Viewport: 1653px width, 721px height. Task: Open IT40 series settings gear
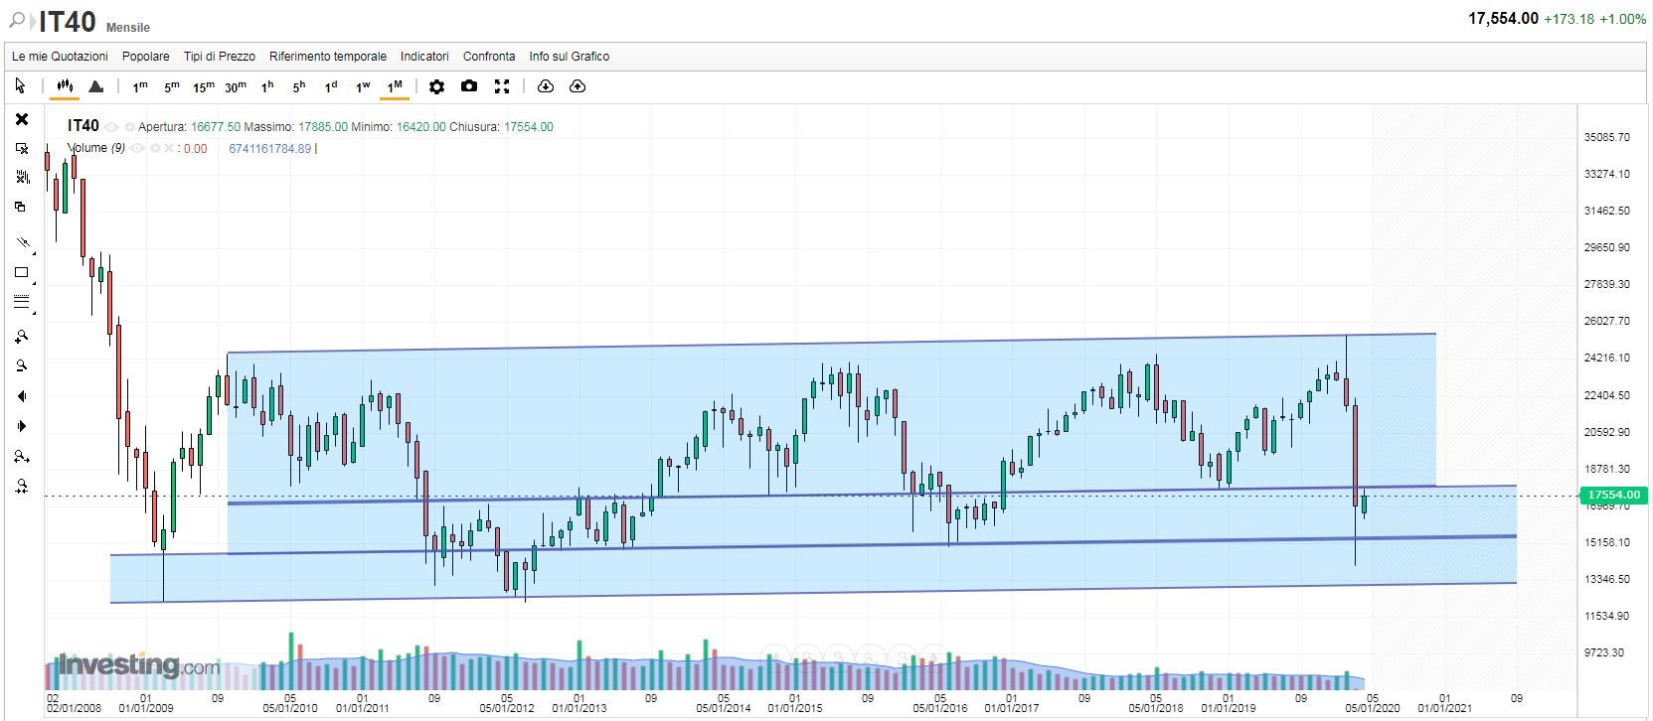128,127
